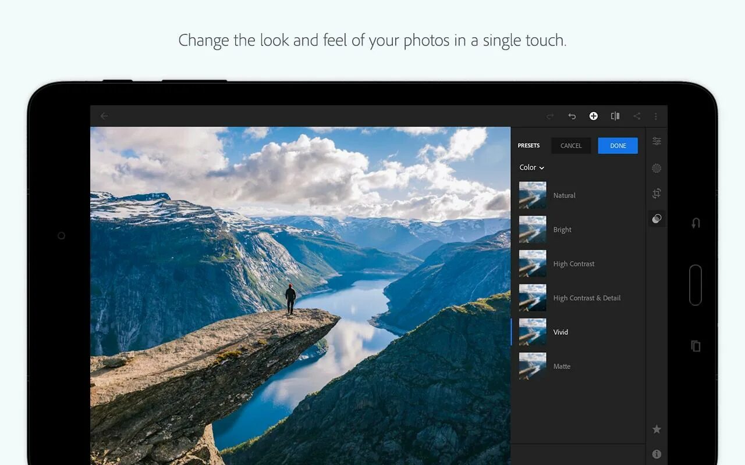This screenshot has height=465, width=745.
Task: Go back with the arrow icon
Action: pyautogui.click(x=104, y=116)
